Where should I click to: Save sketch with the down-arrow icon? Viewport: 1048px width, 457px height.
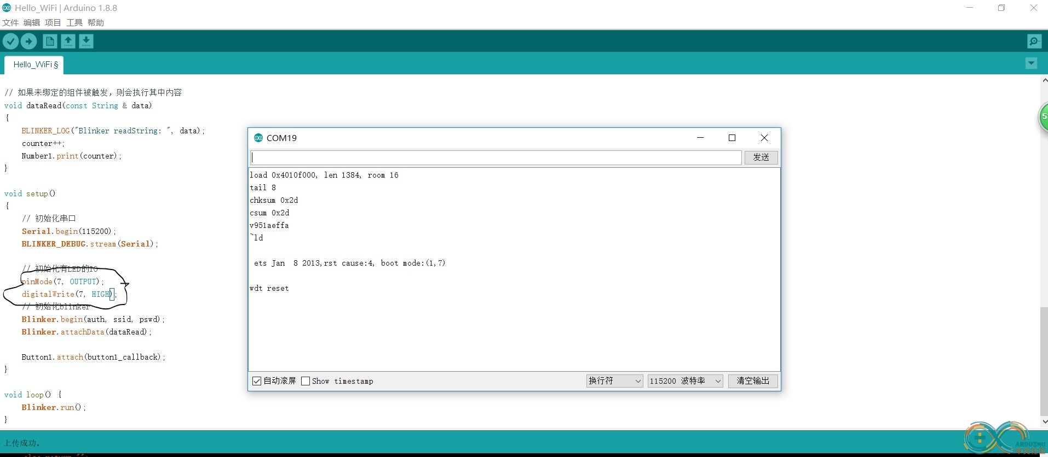[x=86, y=41]
